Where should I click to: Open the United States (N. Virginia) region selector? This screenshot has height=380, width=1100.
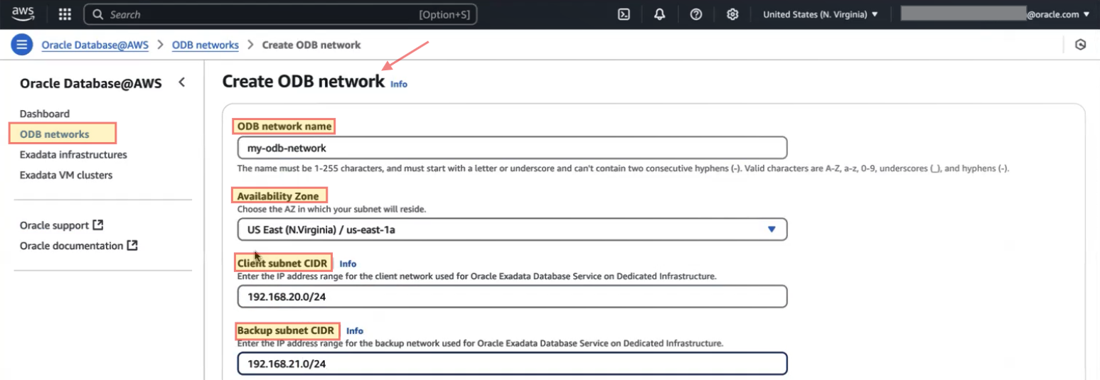coord(820,14)
